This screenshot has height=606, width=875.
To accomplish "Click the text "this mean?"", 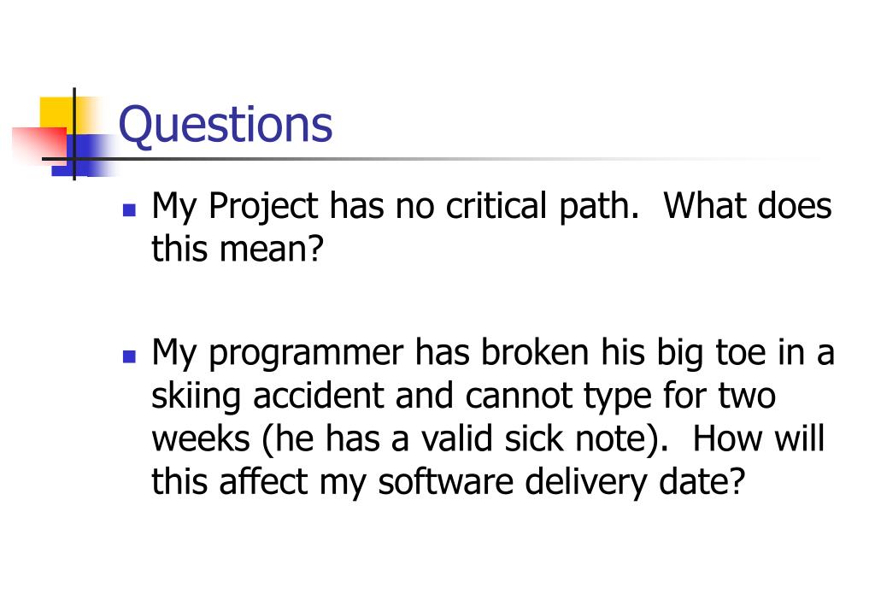I will click(238, 249).
